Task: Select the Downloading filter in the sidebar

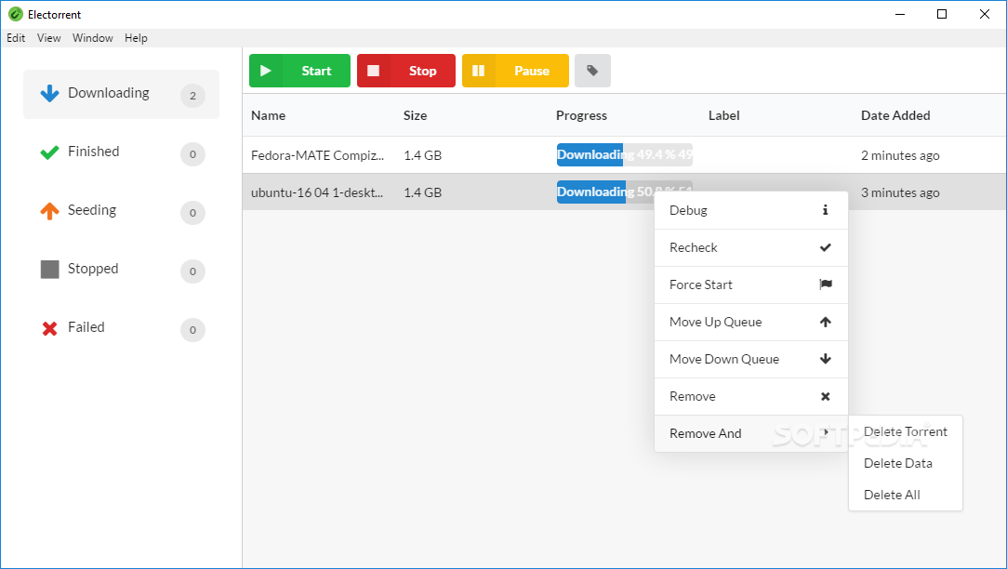Action: point(122,95)
